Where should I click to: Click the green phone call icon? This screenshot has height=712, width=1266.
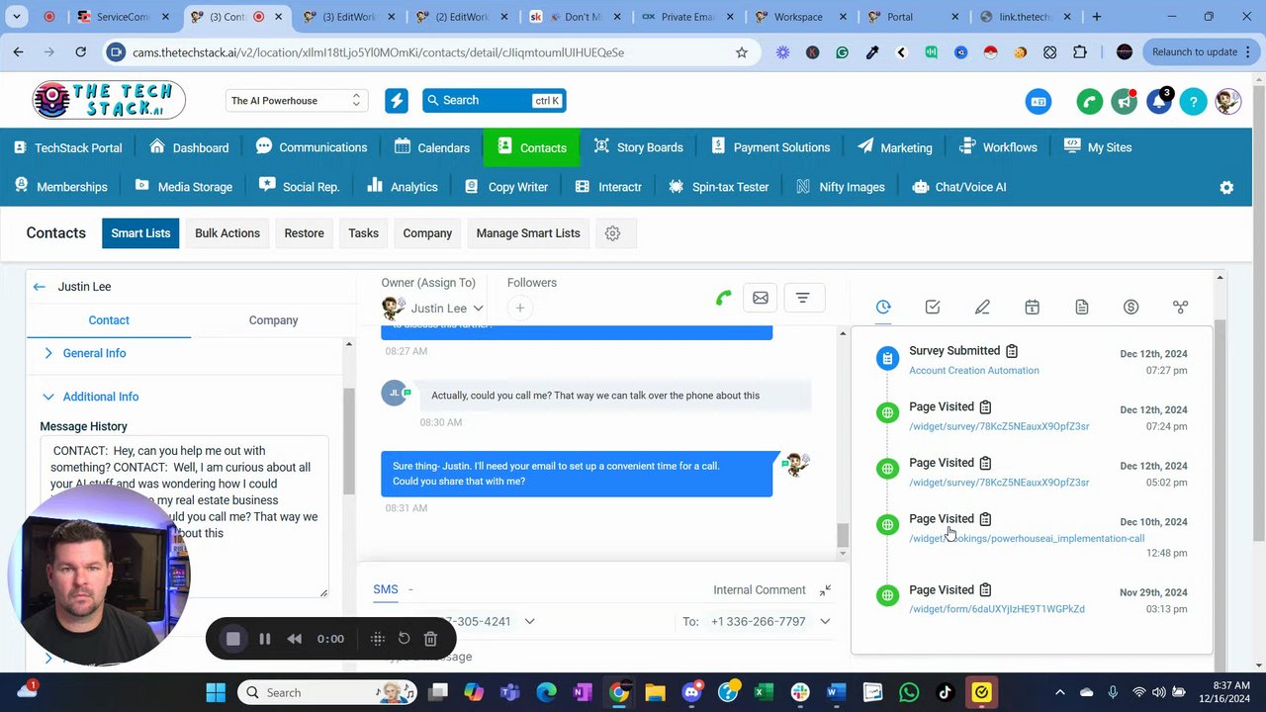pyautogui.click(x=724, y=298)
